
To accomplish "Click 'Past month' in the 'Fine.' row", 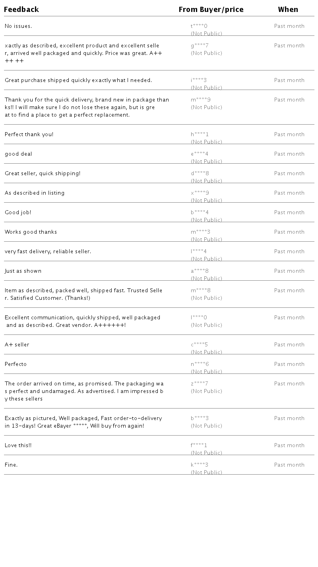I will click(289, 465).
